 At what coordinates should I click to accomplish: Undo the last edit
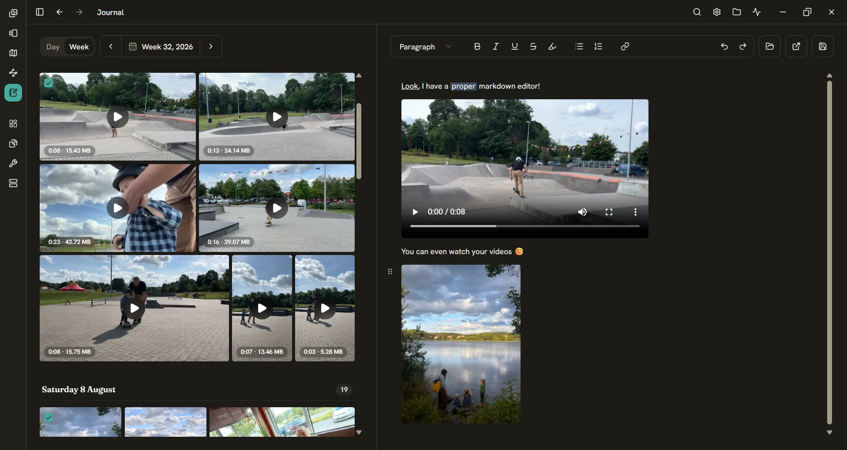tap(724, 46)
